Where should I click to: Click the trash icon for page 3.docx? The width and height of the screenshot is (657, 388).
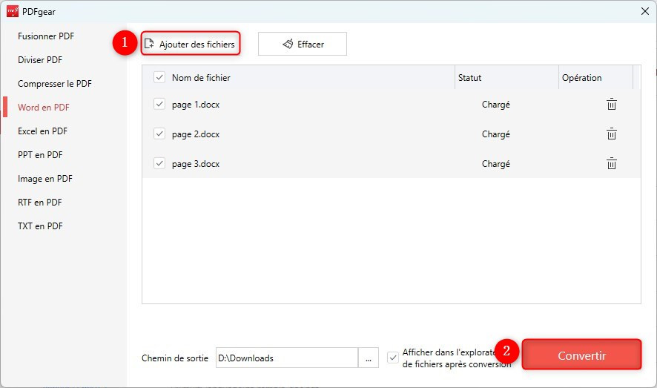(611, 163)
